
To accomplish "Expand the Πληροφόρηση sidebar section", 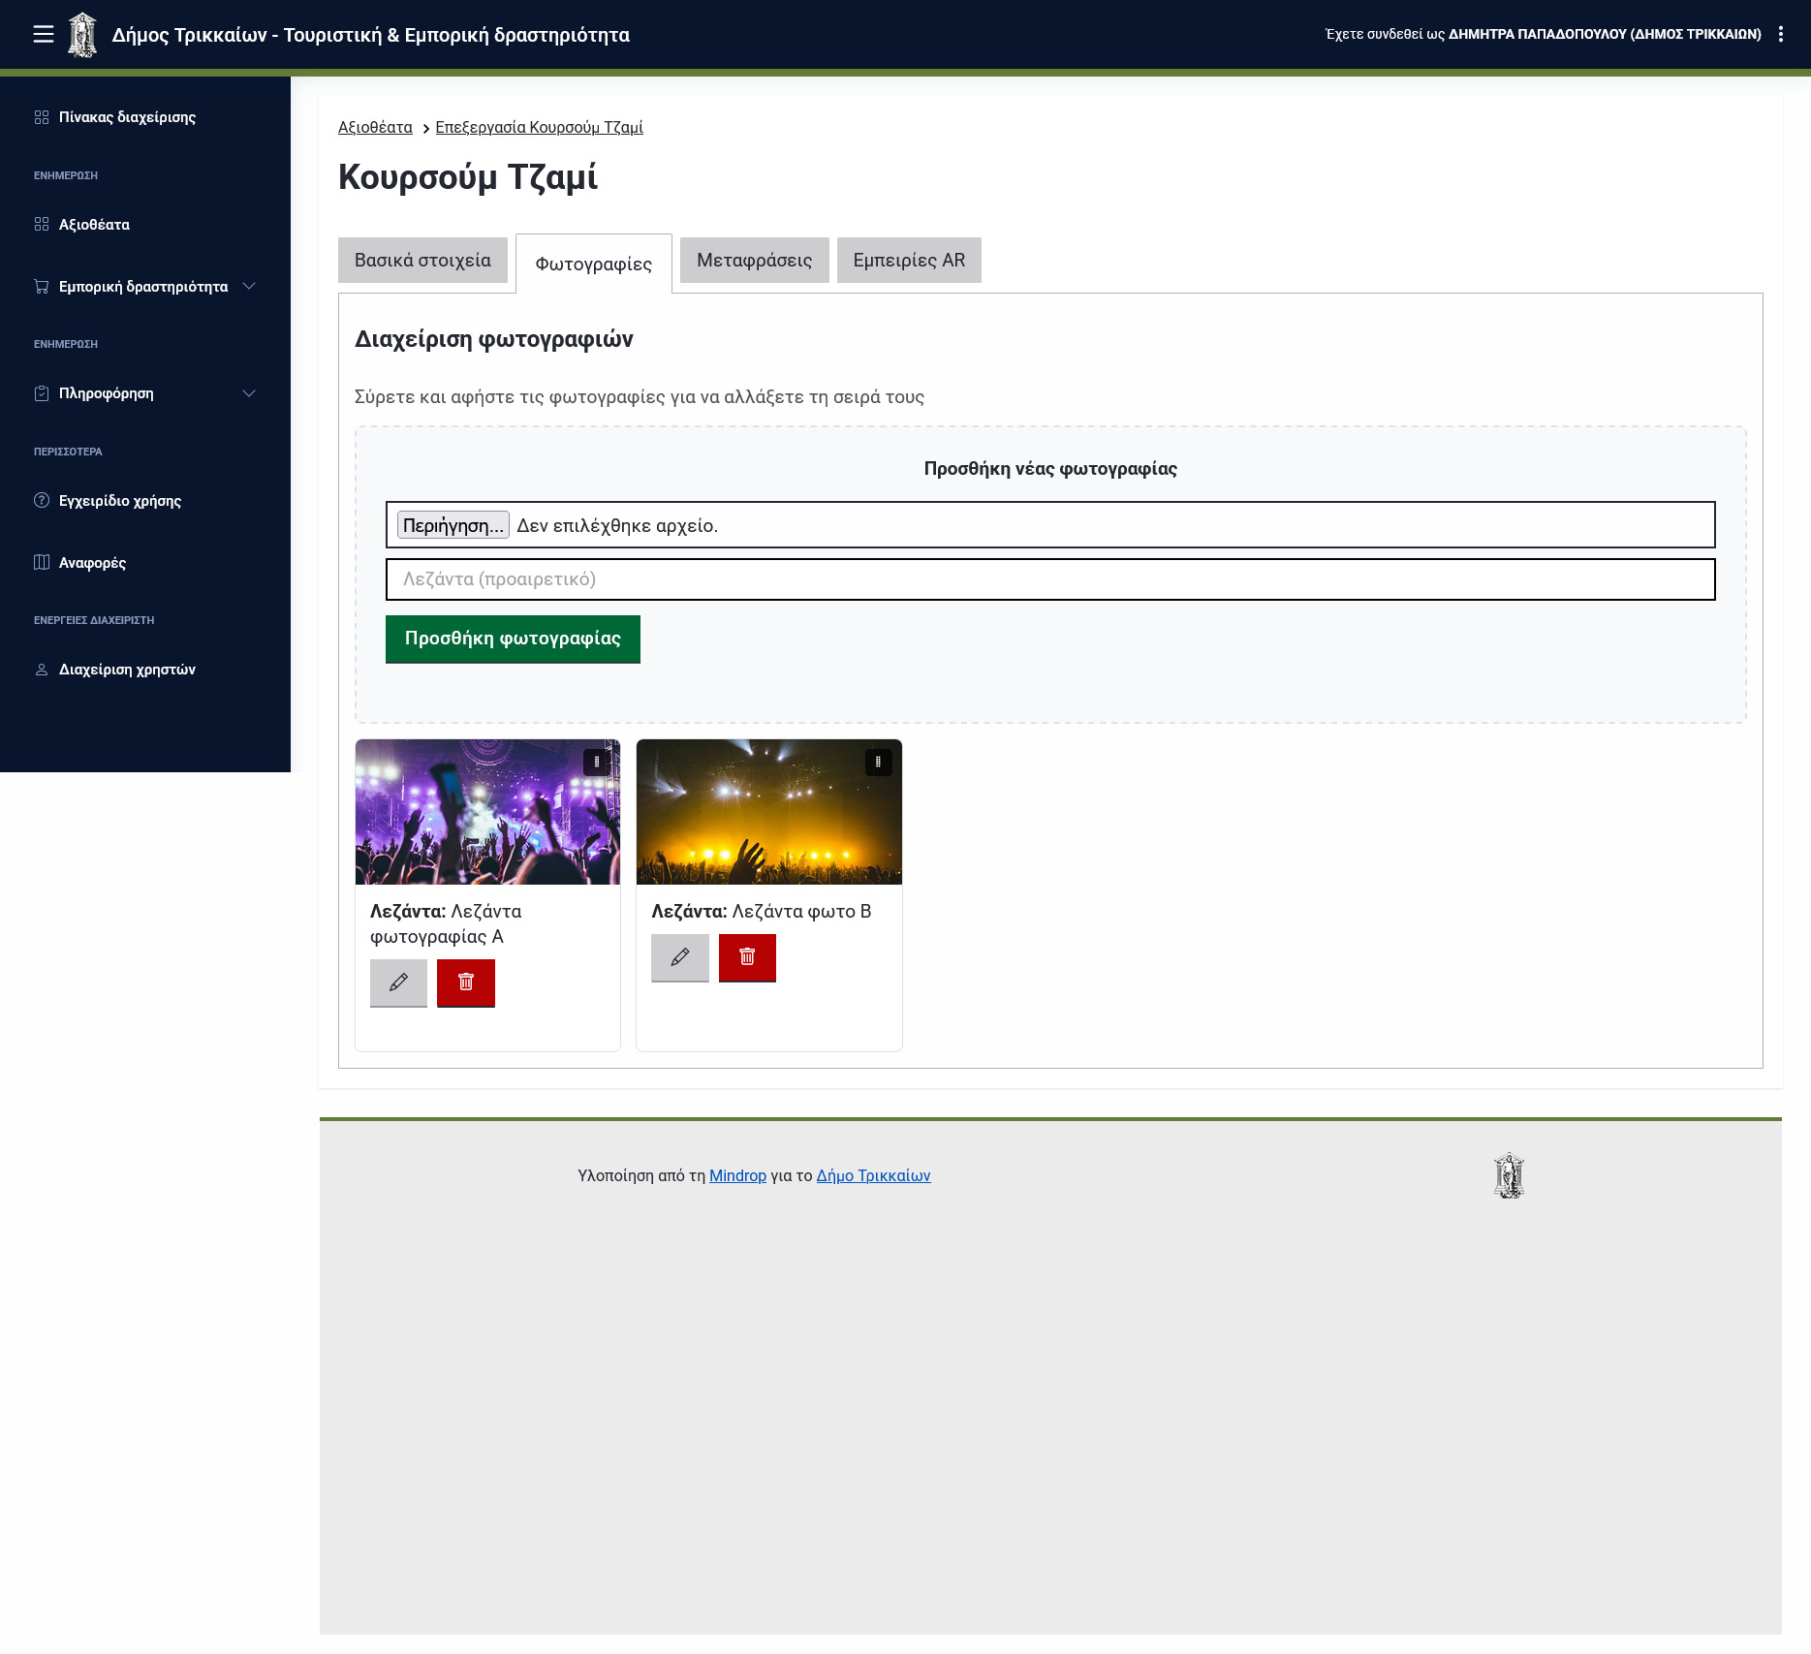I will (x=144, y=393).
